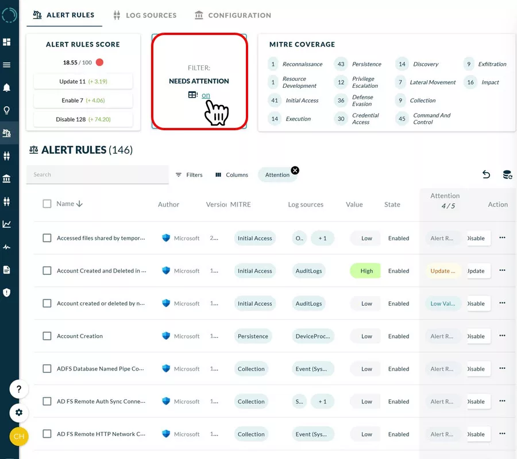Click Update action for Account Created and Deleted
517x459 pixels.
(478, 271)
